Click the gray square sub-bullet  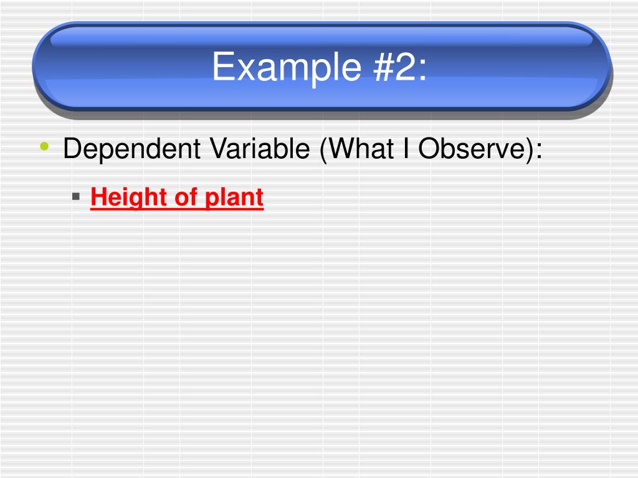pyautogui.click(x=75, y=197)
